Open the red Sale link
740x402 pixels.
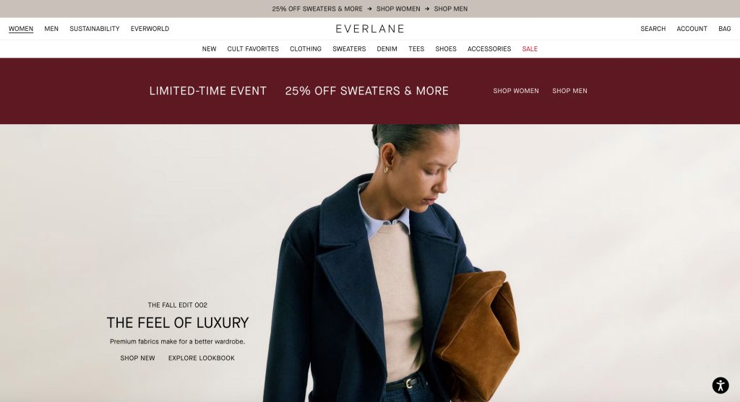coord(530,49)
